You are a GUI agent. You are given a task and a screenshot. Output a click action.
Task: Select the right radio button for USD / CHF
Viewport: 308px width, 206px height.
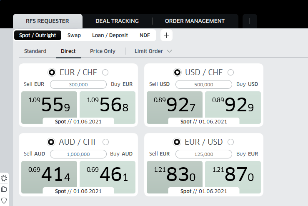pos(230,73)
